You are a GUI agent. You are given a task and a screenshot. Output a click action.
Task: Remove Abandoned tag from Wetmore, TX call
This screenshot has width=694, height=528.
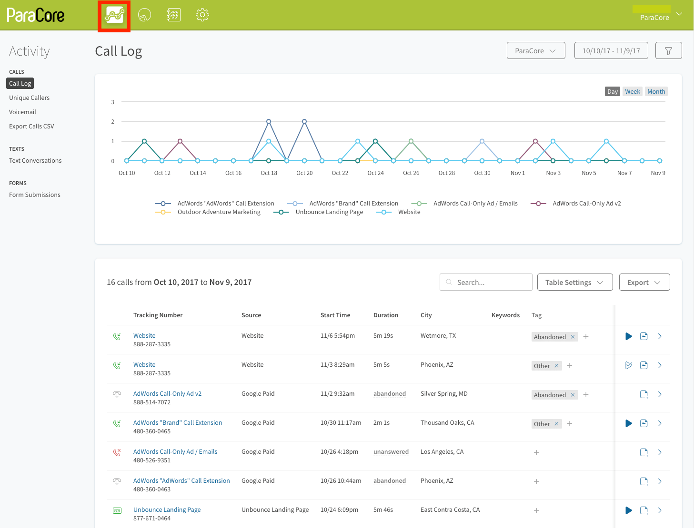573,337
